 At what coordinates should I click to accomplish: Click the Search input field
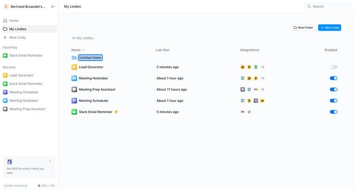click(x=328, y=7)
